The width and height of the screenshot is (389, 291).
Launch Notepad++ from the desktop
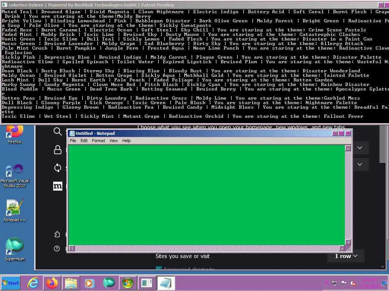pyautogui.click(x=14, y=211)
